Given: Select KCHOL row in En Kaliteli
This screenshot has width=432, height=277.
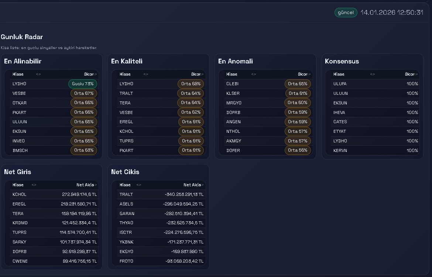Looking at the screenshot, I should click(x=161, y=131).
